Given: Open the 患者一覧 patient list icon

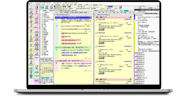Looking at the screenshot, I should pyautogui.click(x=31, y=8).
